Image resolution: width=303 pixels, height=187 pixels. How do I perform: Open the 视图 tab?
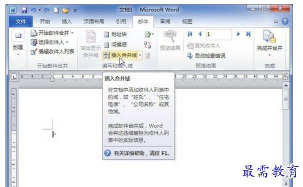coord(187,21)
